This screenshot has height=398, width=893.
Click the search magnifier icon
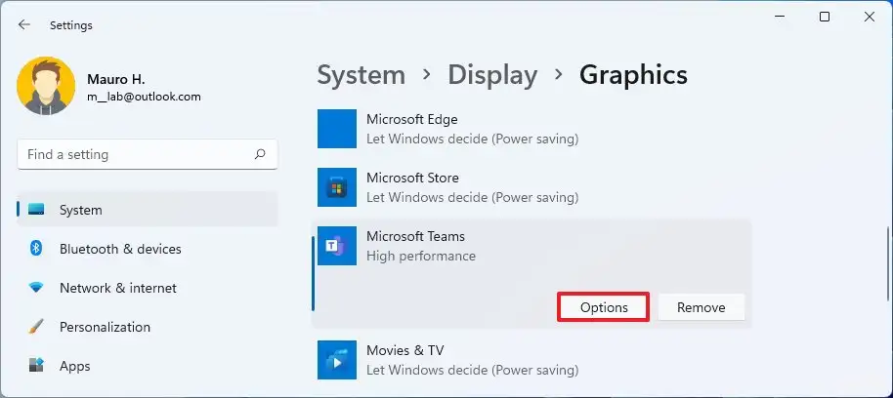pos(260,154)
